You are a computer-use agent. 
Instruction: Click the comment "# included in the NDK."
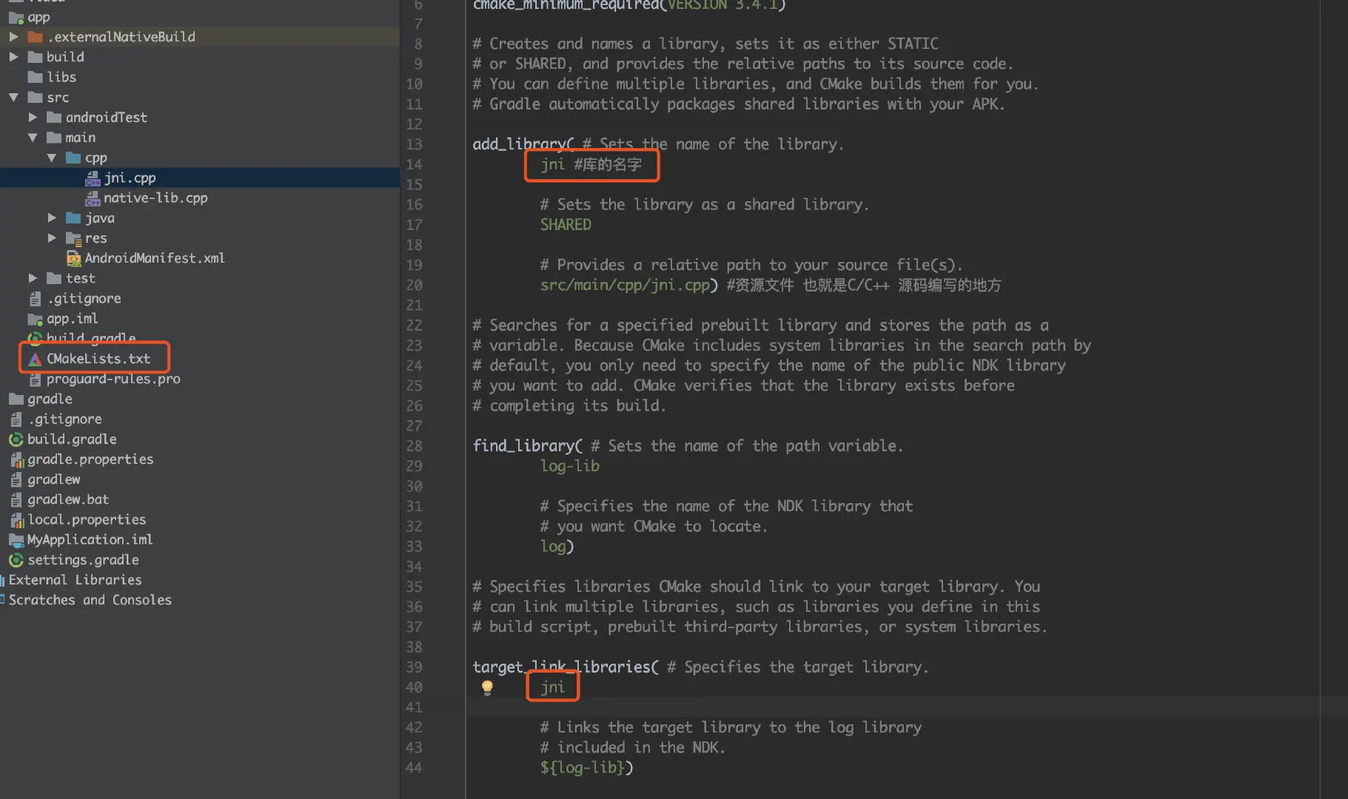click(x=633, y=747)
